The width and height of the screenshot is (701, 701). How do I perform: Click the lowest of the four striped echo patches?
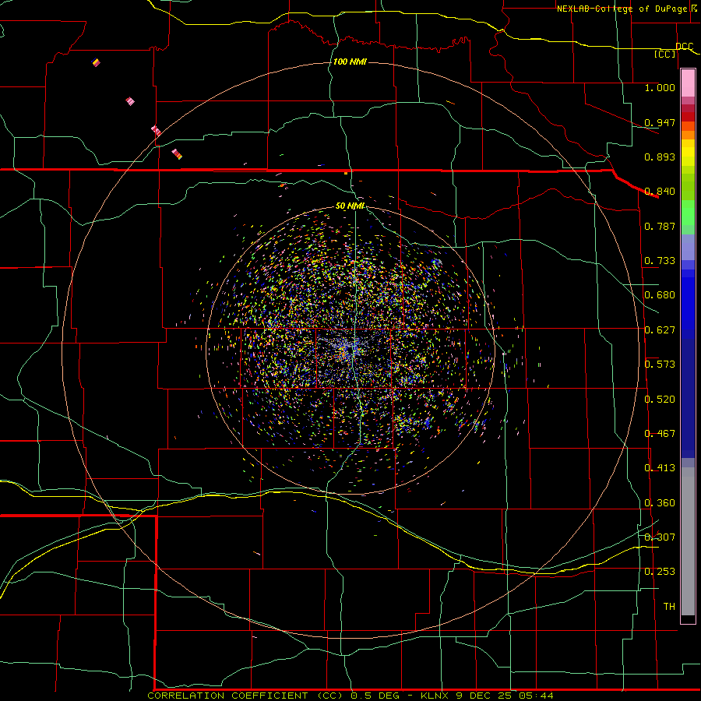tap(177, 154)
